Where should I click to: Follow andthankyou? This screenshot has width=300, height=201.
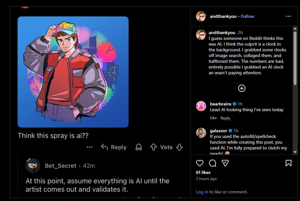click(x=248, y=16)
